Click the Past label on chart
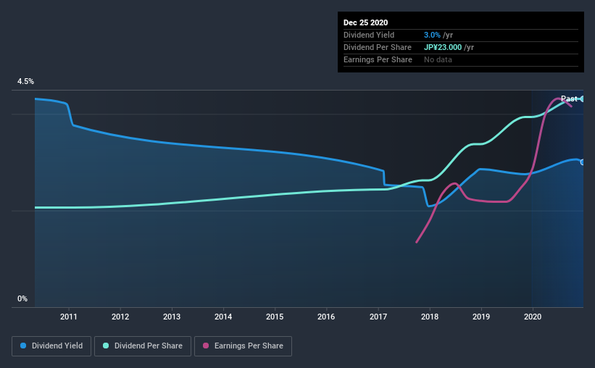The height and width of the screenshot is (368, 595). pyautogui.click(x=569, y=99)
